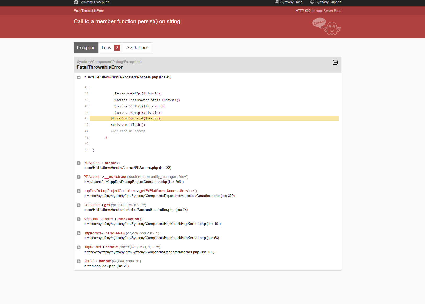
Task: Expand the PRAccess->__construct trace
Action: [x=79, y=177]
